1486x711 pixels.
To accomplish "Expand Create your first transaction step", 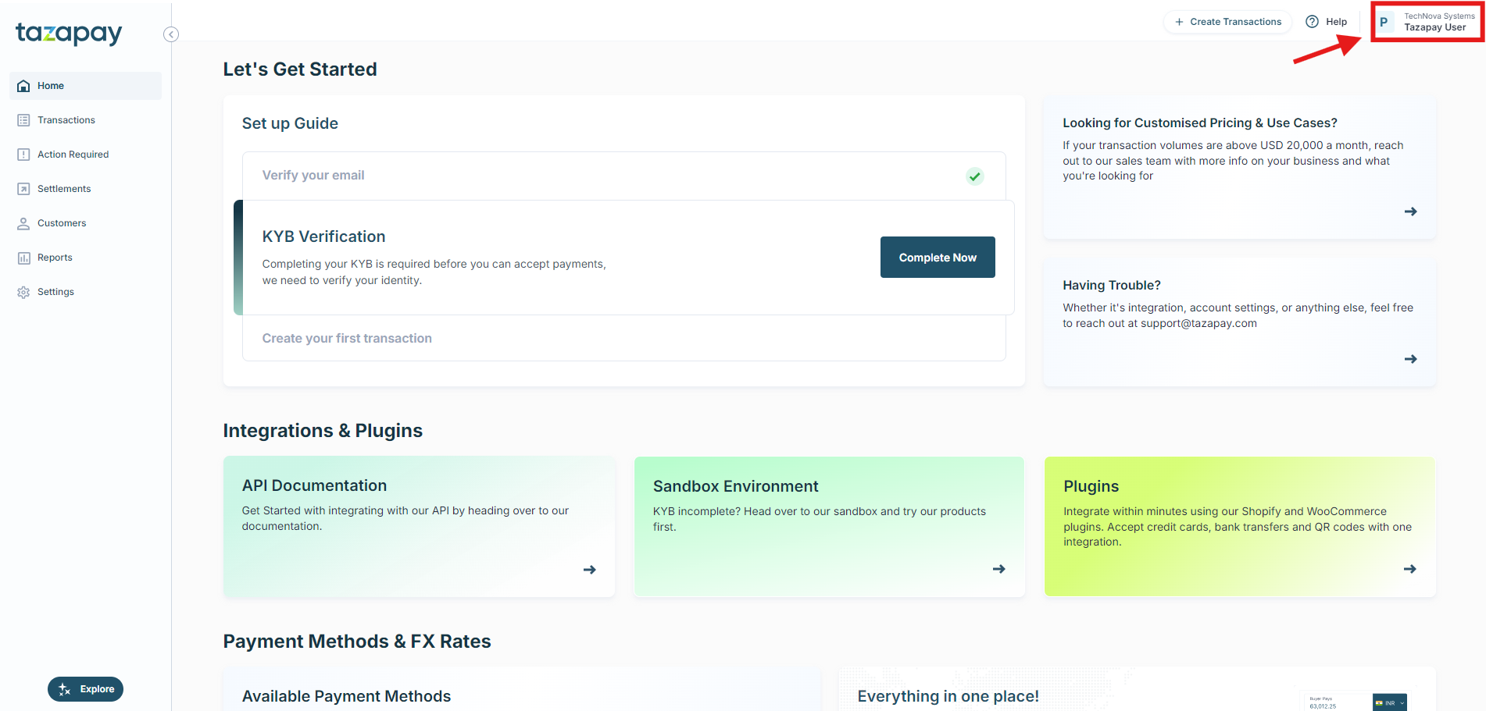I will [x=623, y=338].
